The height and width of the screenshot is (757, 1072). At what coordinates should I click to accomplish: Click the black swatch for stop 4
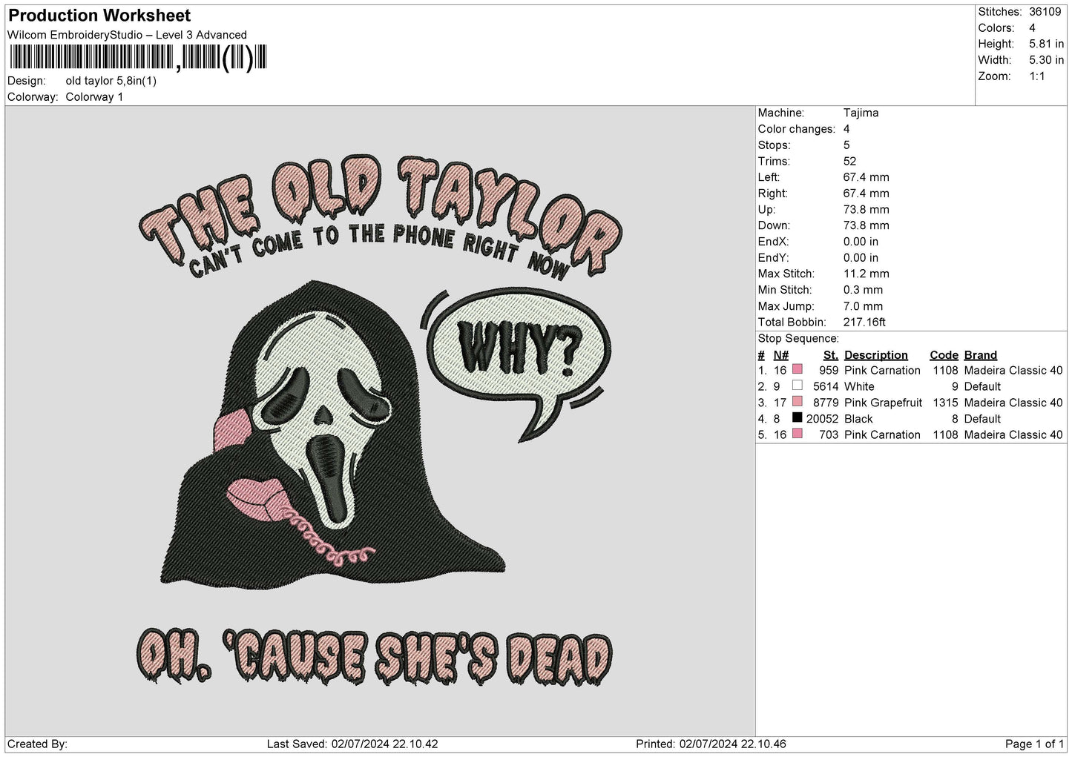point(798,418)
